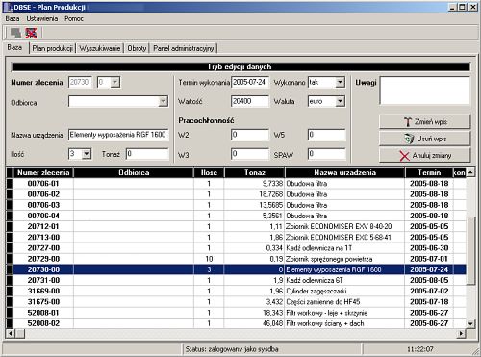Open the Ustawienia menu
Screen dimensions: 481x357
pos(42,19)
